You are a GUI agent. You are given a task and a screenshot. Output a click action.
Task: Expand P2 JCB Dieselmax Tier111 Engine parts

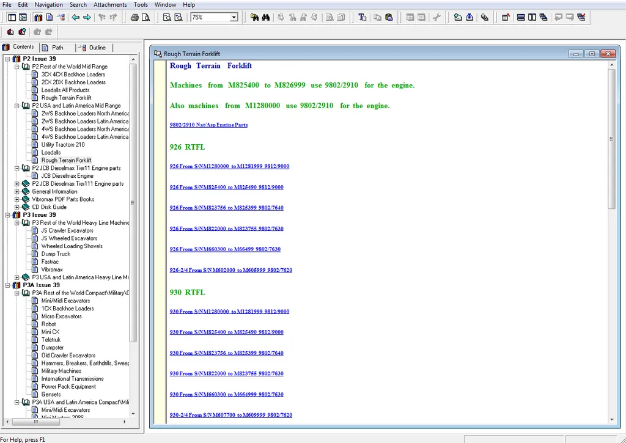coord(17,183)
